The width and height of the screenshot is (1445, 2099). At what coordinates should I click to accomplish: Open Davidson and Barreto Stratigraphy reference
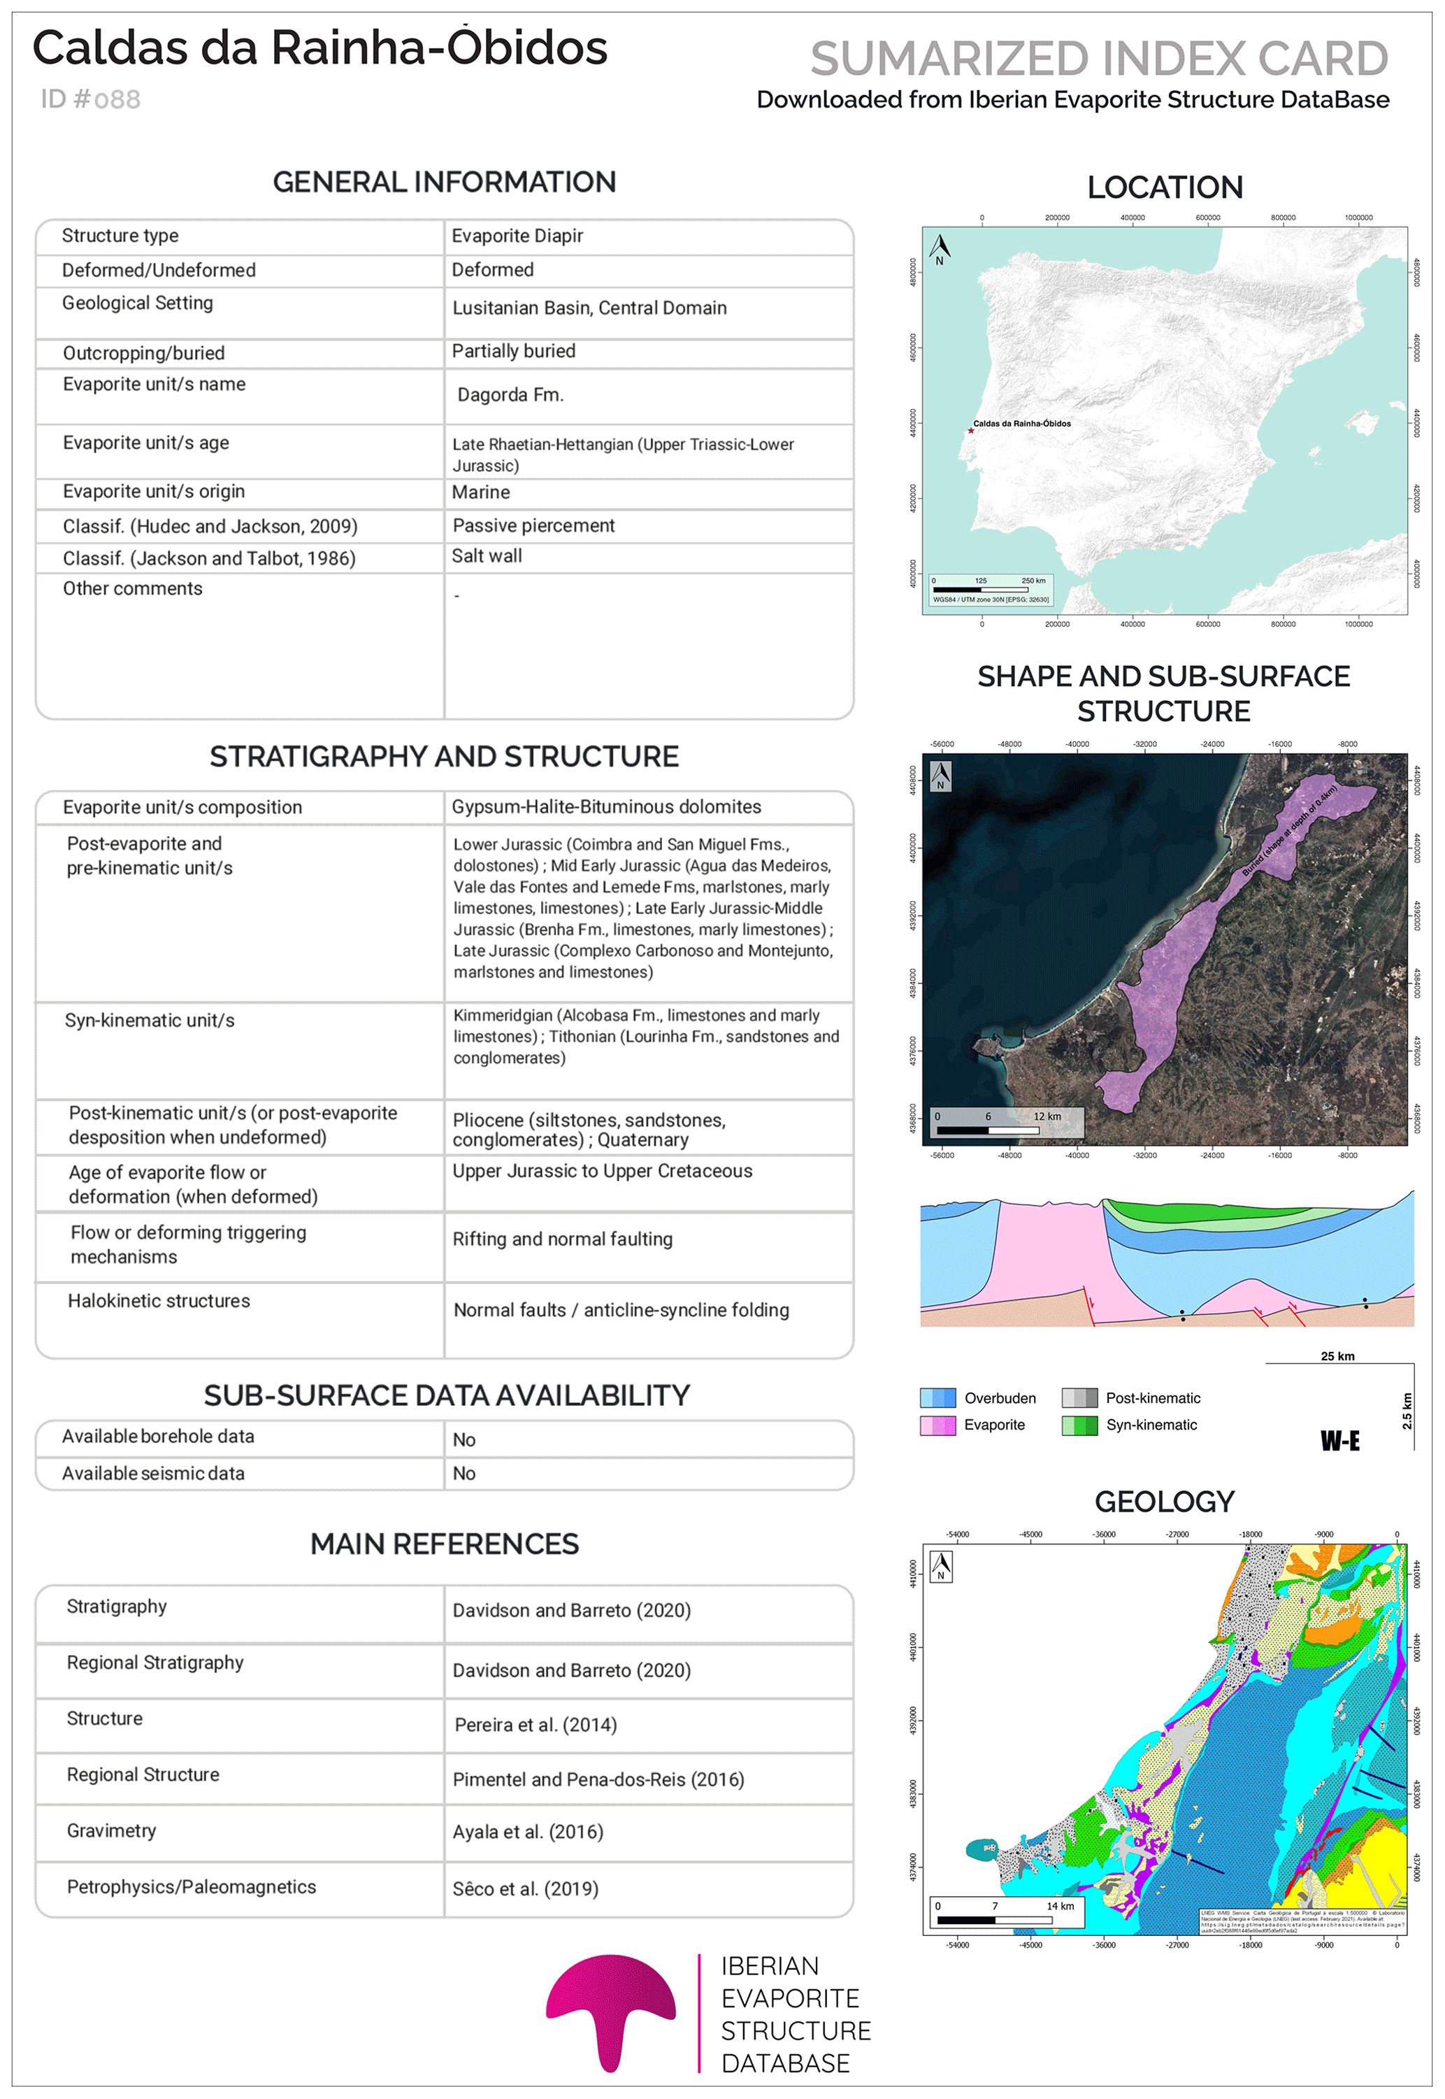[571, 1610]
